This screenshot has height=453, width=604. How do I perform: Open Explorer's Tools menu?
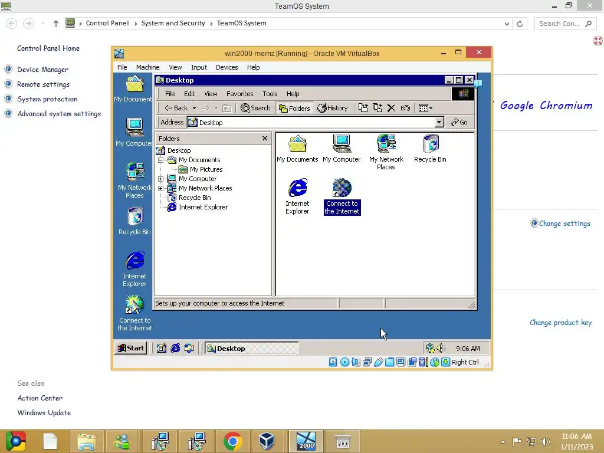click(270, 94)
